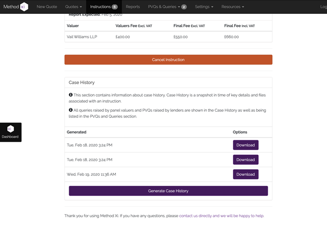Open the Reports page

[133, 7]
